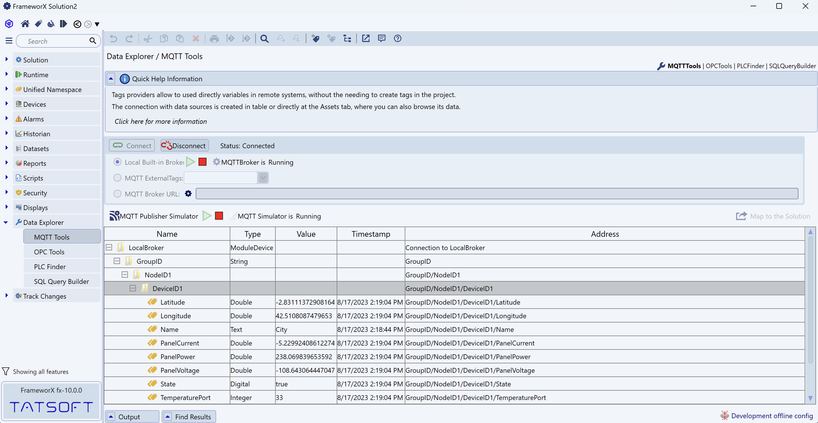
Task: Expand the Solution sidebar section
Action: (x=6, y=59)
